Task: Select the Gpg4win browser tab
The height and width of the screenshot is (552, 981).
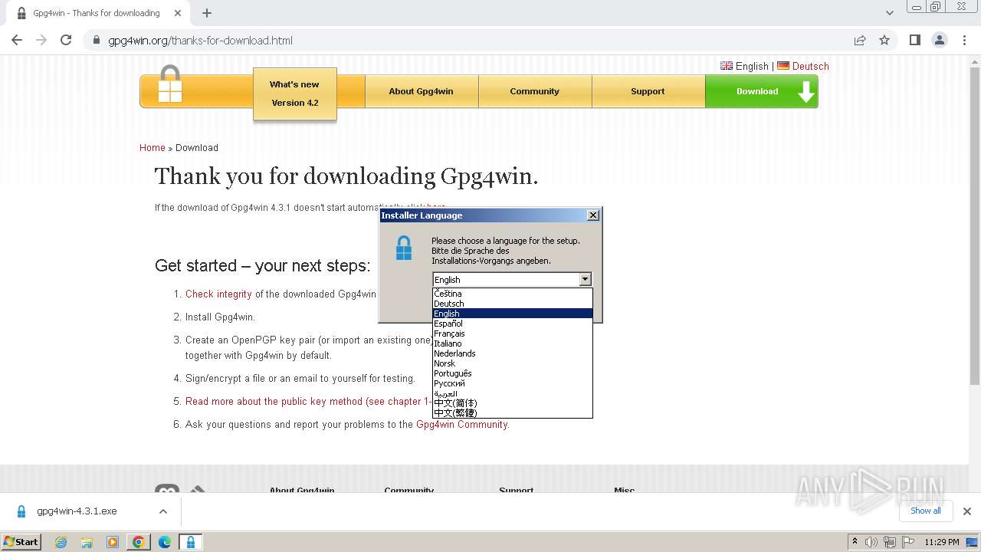Action: (96, 13)
